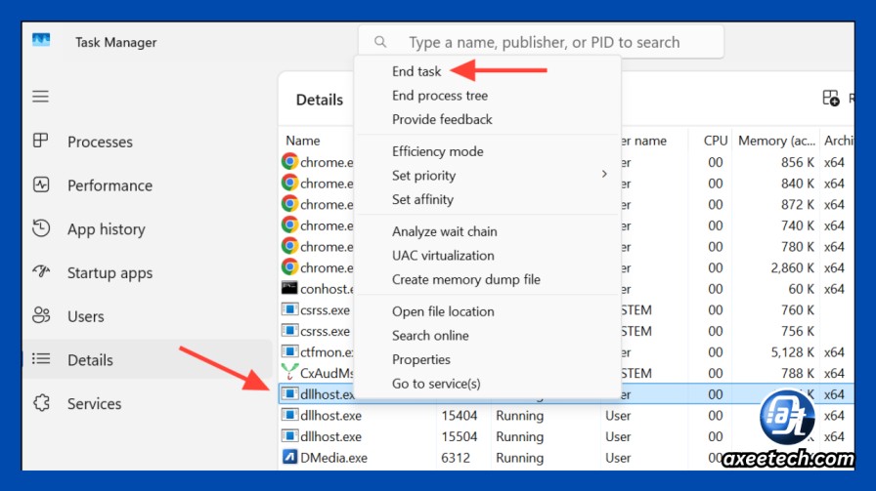
Task: Click the dllhost icon for PID 15504
Action: pyautogui.click(x=289, y=435)
